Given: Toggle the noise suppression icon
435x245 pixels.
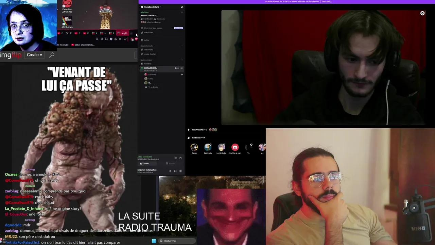Looking at the screenshot, I should [x=176, y=158].
